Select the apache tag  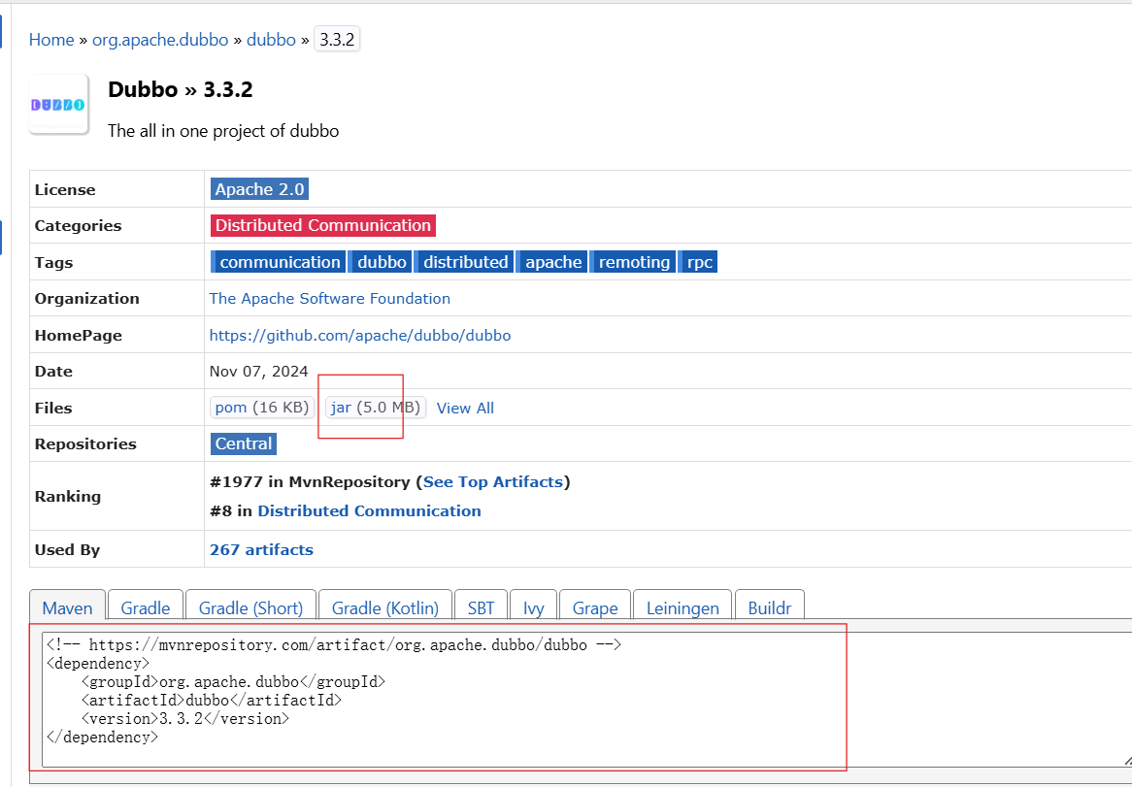point(553,262)
